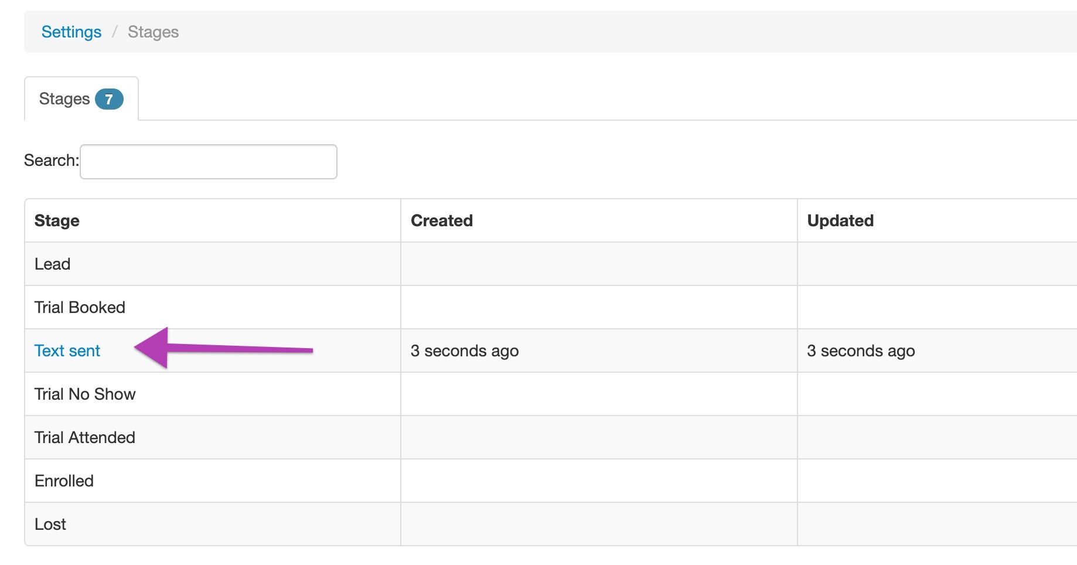Screen dimensions: 1077x565
Task: Click the Updated time for Text sent
Action: tap(860, 350)
